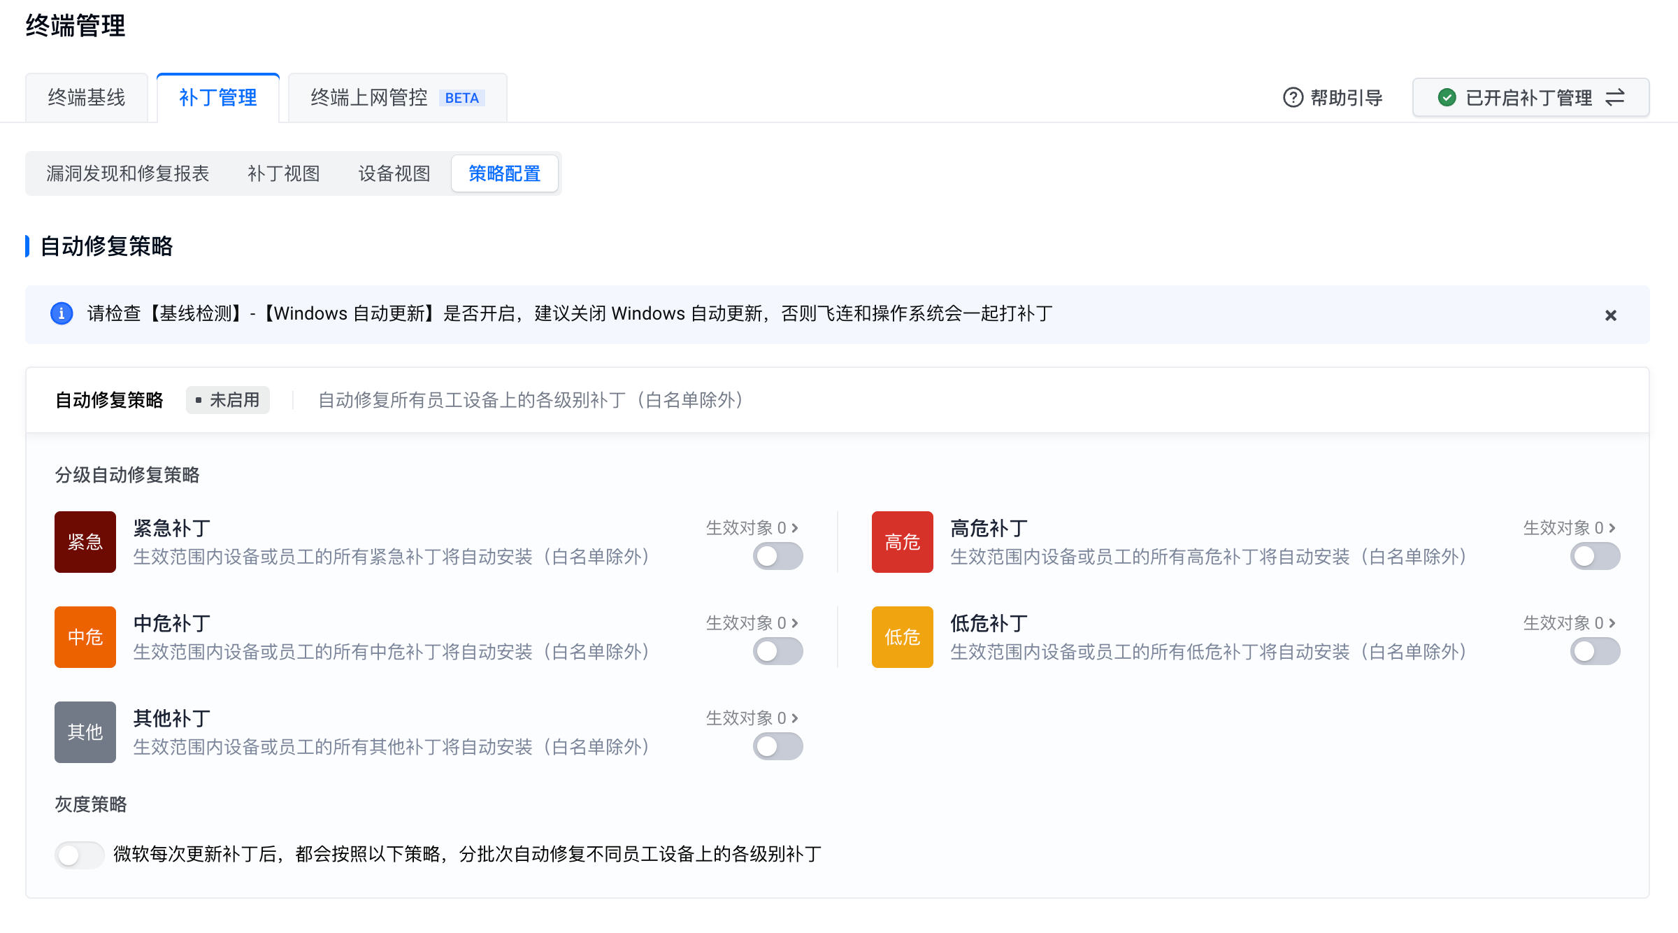Click the 高危 red severity icon
Image resolution: width=1678 pixels, height=933 pixels.
point(902,542)
